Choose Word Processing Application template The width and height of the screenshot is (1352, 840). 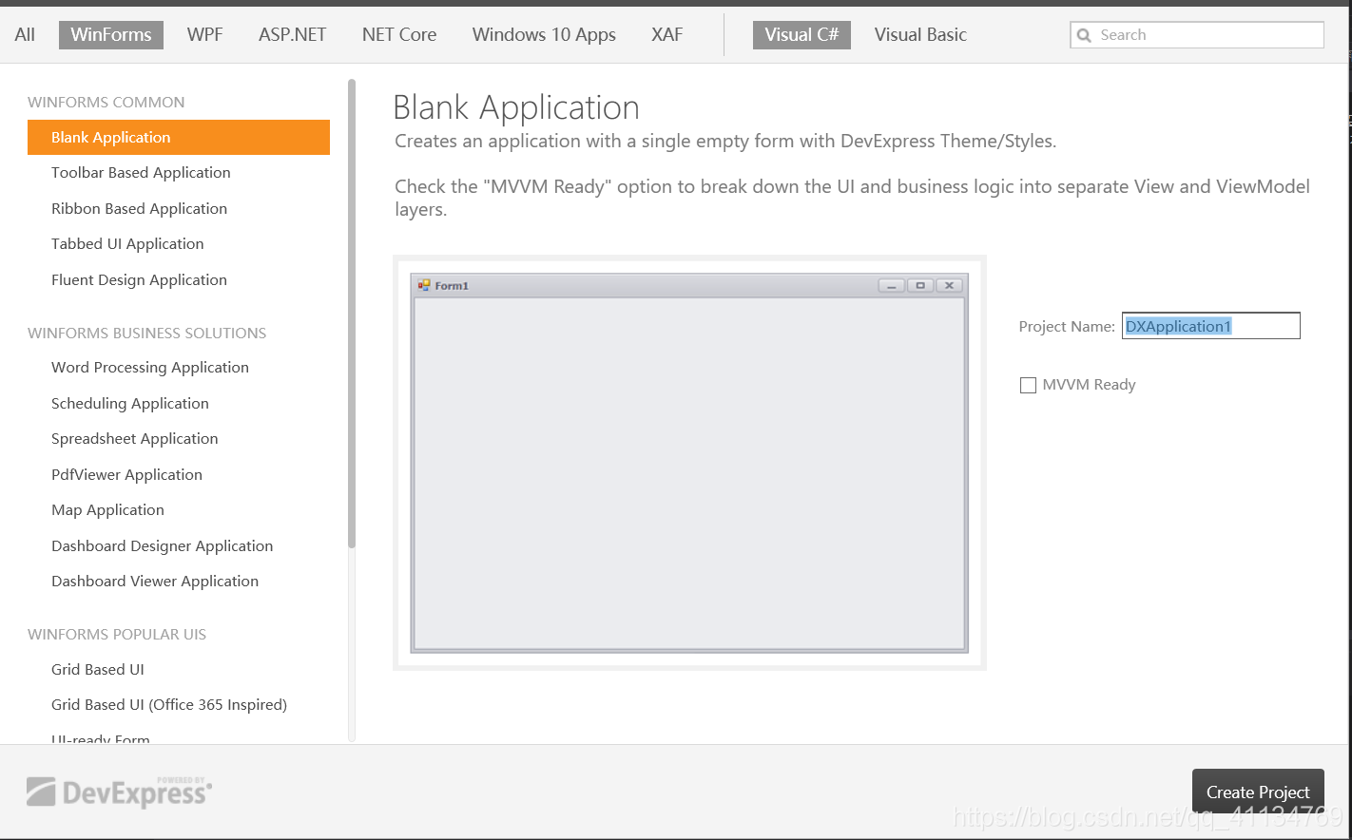150,368
